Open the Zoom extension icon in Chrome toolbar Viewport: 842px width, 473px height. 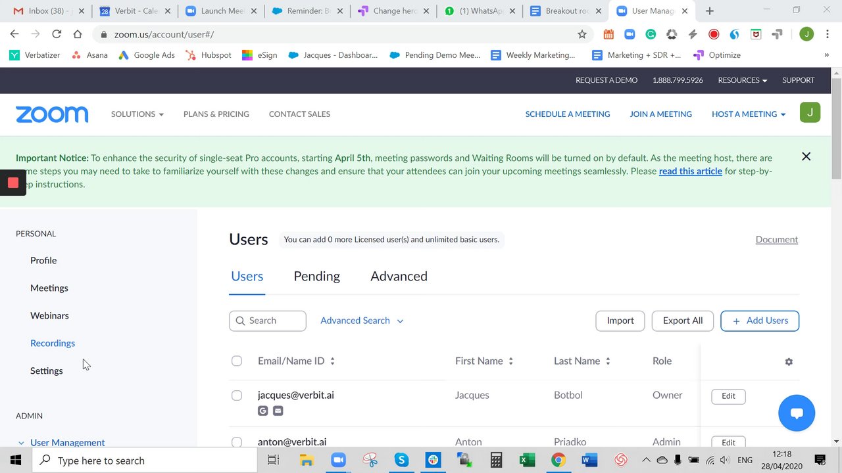coord(630,34)
